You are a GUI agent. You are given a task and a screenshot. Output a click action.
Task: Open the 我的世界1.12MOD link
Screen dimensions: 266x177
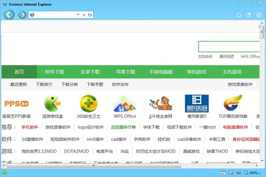pyautogui.click(x=39, y=151)
